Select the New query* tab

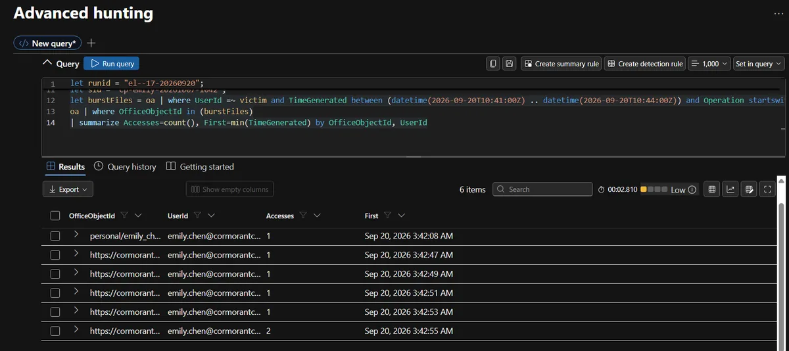(x=47, y=43)
